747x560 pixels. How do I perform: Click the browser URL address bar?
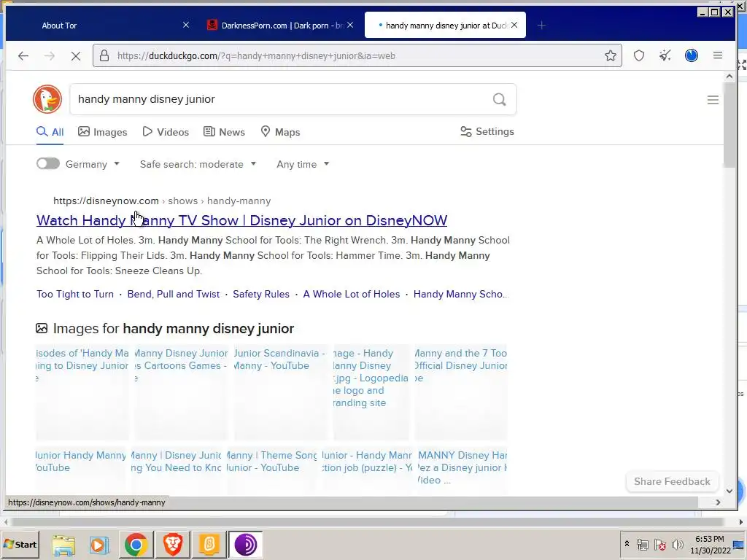[x=357, y=55]
